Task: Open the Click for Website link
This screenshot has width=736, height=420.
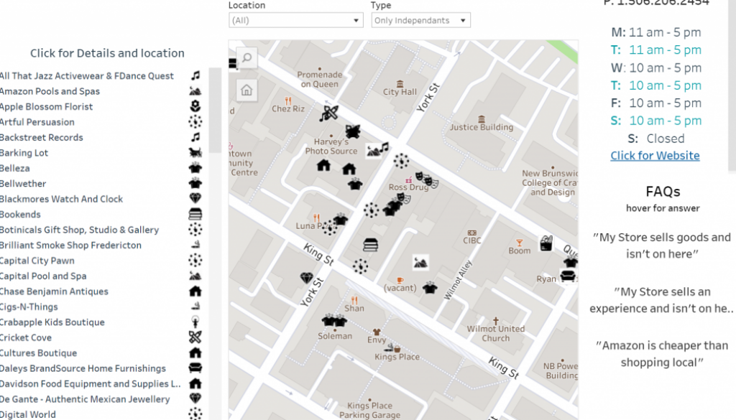Action: pyautogui.click(x=655, y=156)
